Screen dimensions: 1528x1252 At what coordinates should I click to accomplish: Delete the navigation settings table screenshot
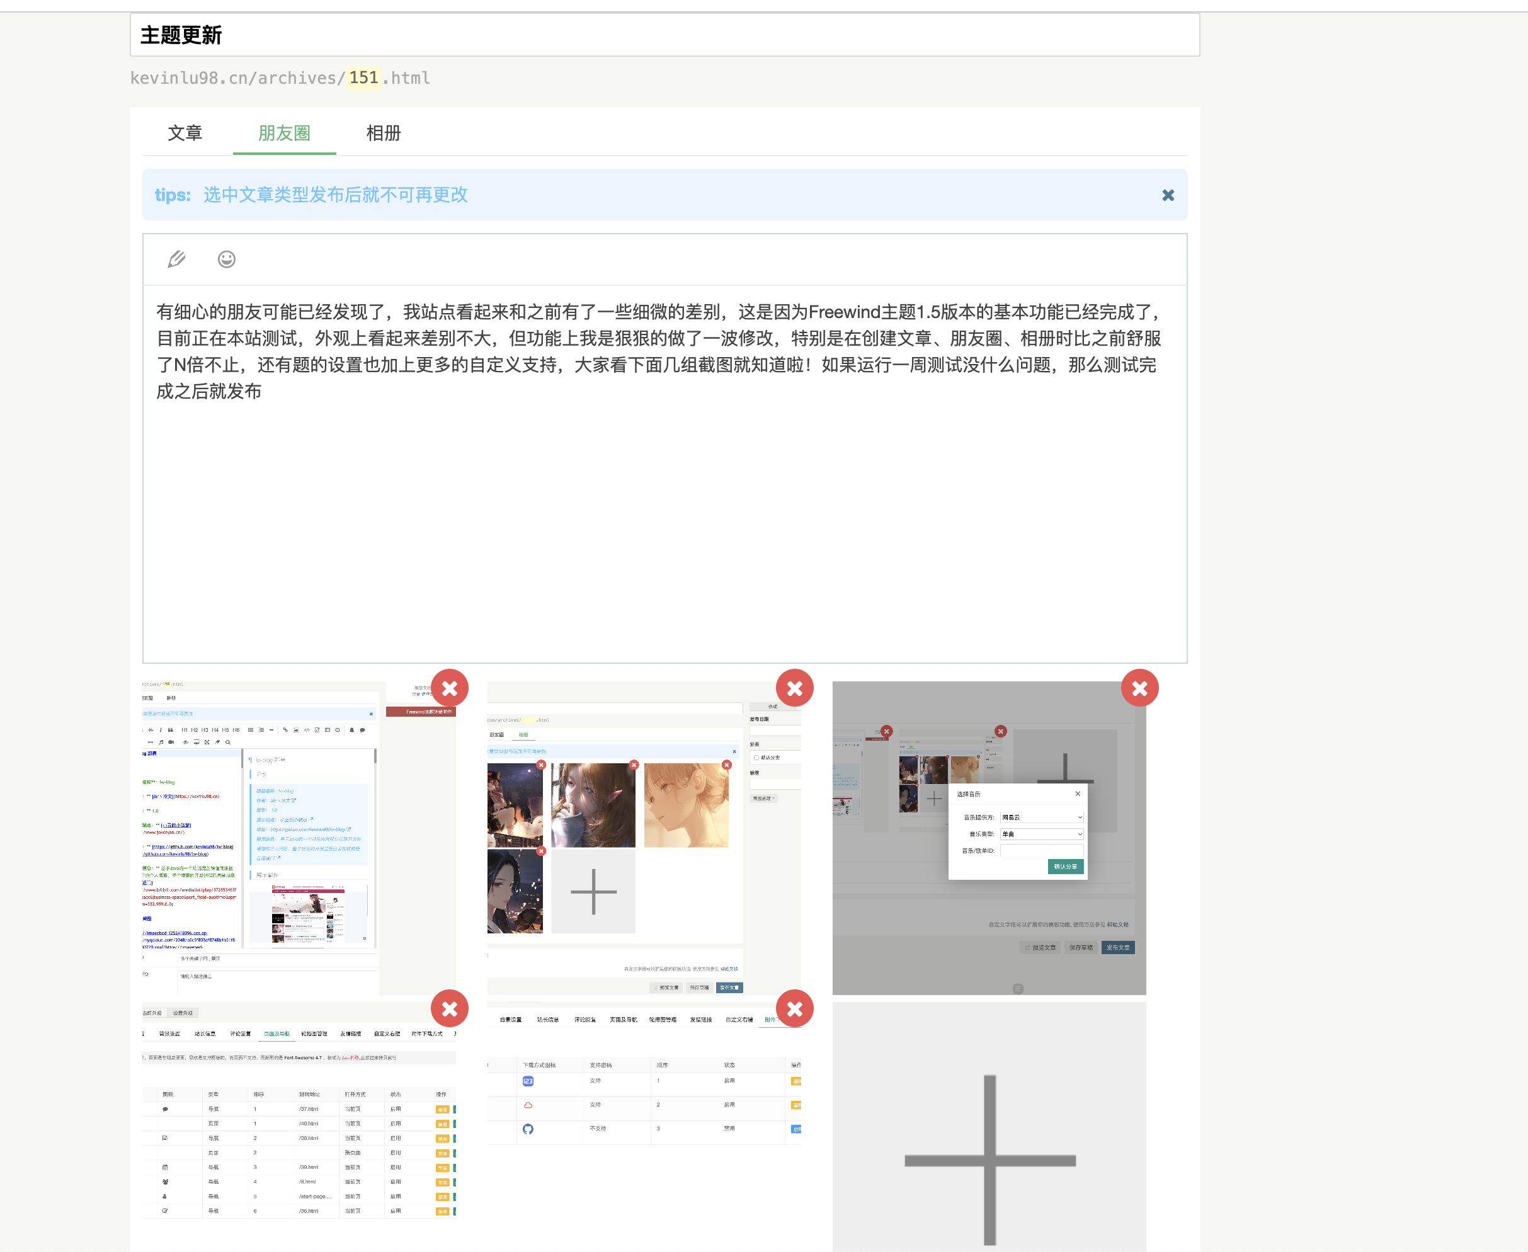449,1008
